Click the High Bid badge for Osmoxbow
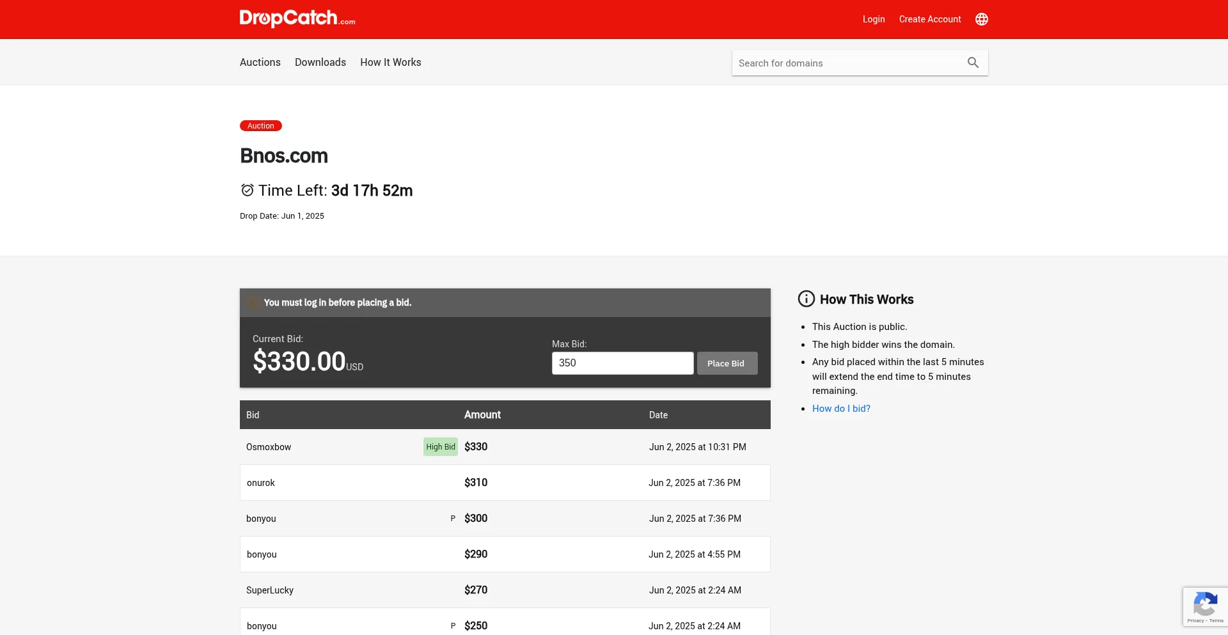The width and height of the screenshot is (1228, 635). (440, 447)
